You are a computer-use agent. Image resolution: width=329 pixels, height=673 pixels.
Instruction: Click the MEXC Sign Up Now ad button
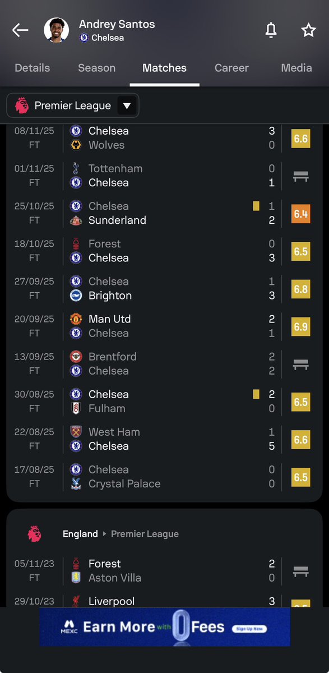[x=249, y=629]
